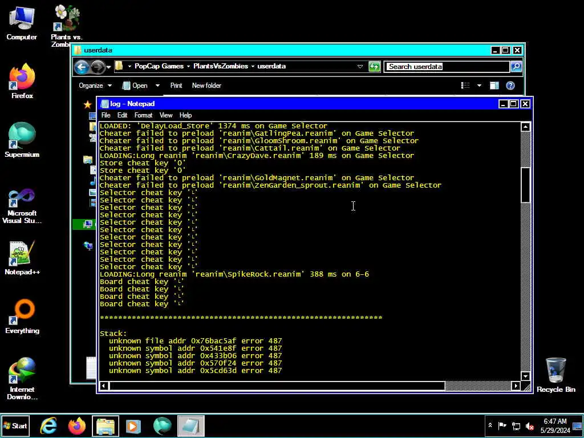Expand the Open button dropdown arrow
The height and width of the screenshot is (438, 584).
pos(157,86)
